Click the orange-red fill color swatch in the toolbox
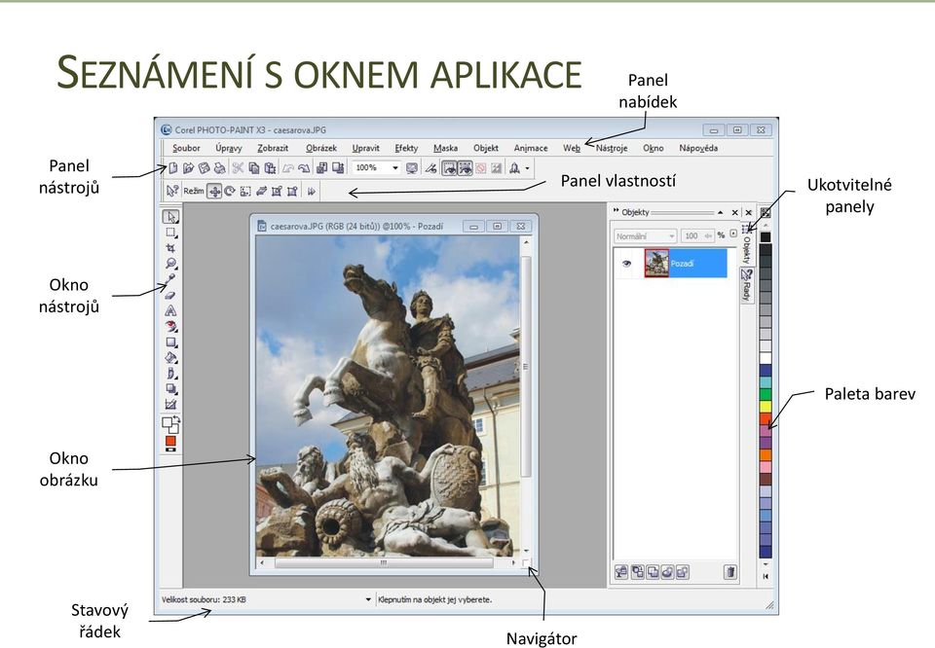Screen dimensions: 935x648 tap(170, 442)
